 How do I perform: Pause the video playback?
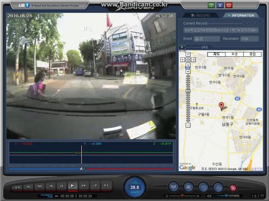coord(62,186)
